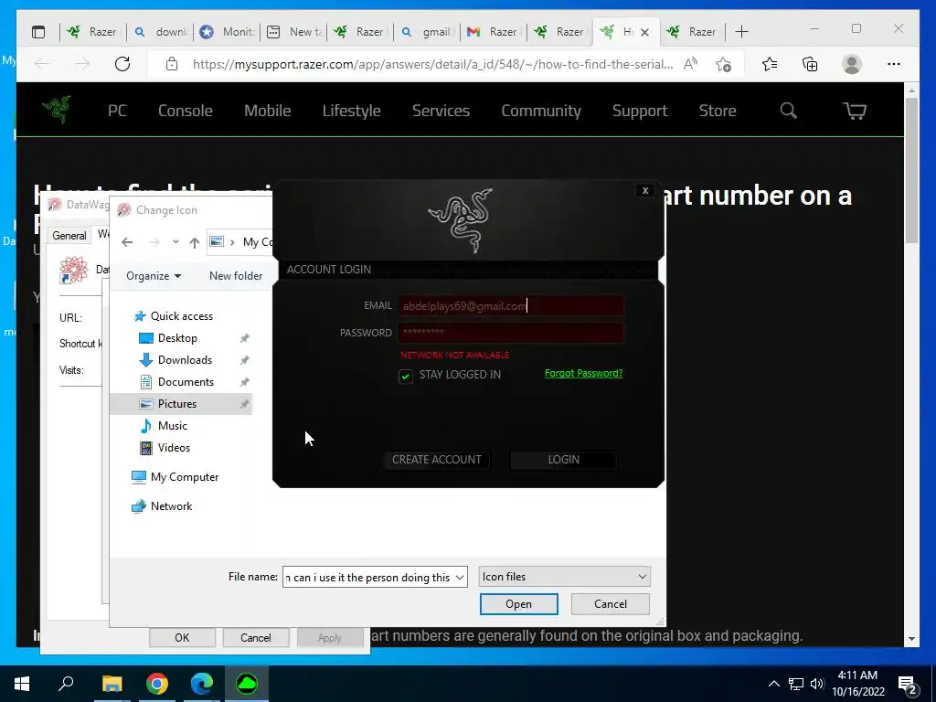Image resolution: width=936 pixels, height=702 pixels.
Task: Open the notification center icon
Action: pyautogui.click(x=907, y=684)
